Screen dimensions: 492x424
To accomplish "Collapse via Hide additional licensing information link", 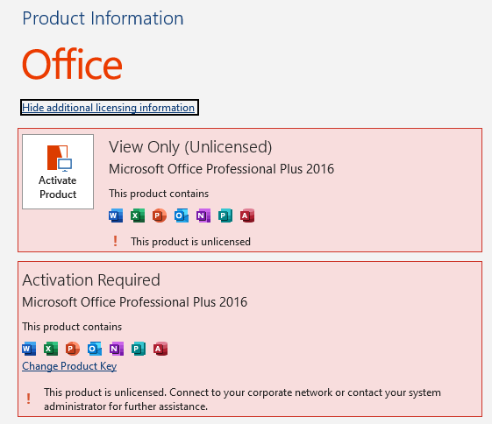I will coord(108,108).
